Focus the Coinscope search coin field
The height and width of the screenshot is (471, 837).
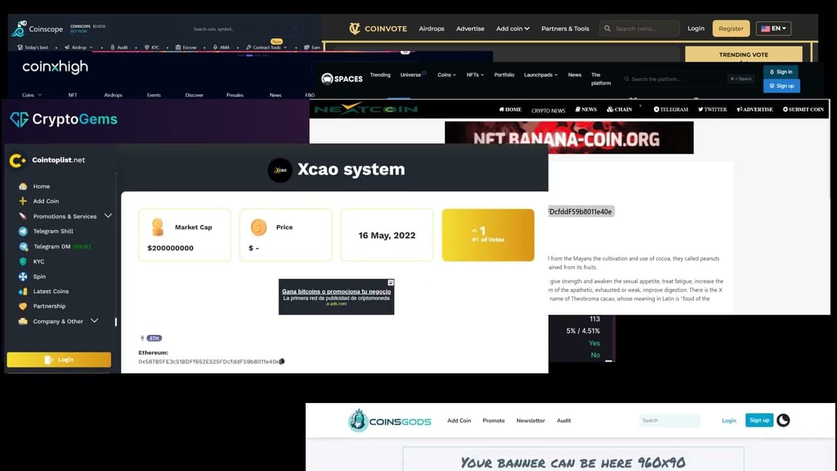point(245,29)
